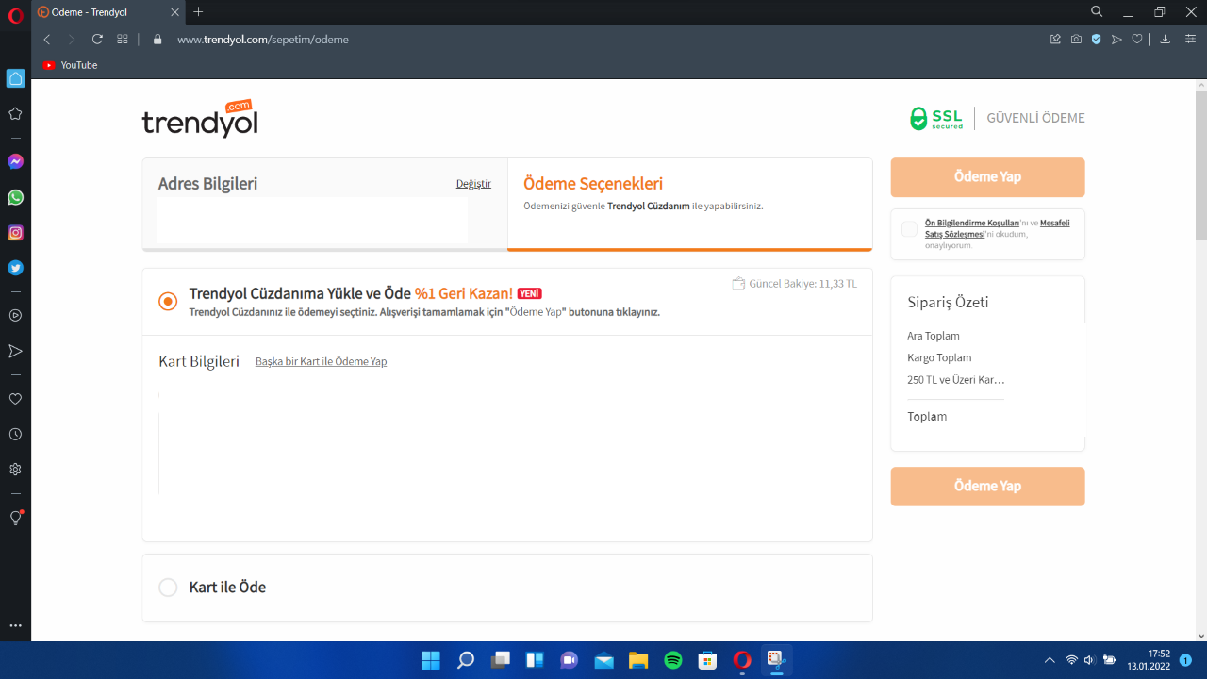Select Trendyol Cüzdanıma Yükle ve Öde option
This screenshot has height=679, width=1207.
pyautogui.click(x=168, y=302)
